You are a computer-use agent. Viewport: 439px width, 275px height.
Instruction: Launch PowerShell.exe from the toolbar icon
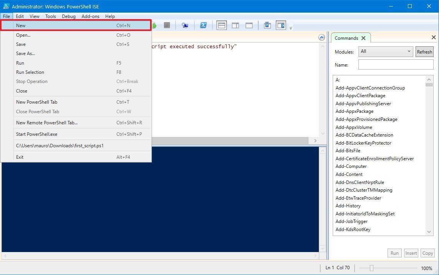pos(203,26)
